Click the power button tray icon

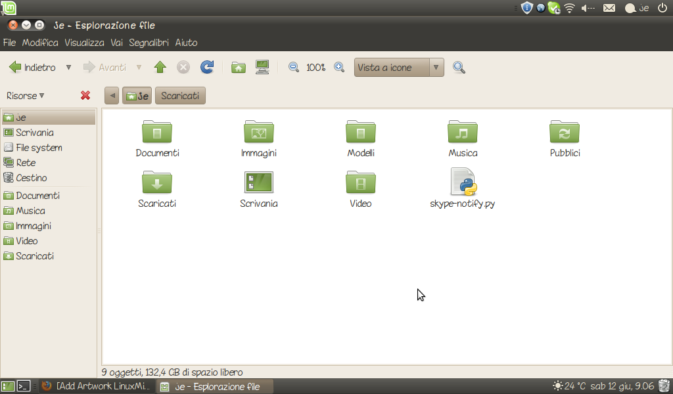coord(662,8)
